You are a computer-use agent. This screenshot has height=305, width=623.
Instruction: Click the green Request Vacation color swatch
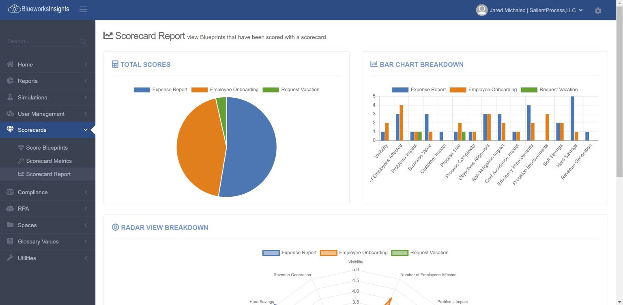coord(271,90)
